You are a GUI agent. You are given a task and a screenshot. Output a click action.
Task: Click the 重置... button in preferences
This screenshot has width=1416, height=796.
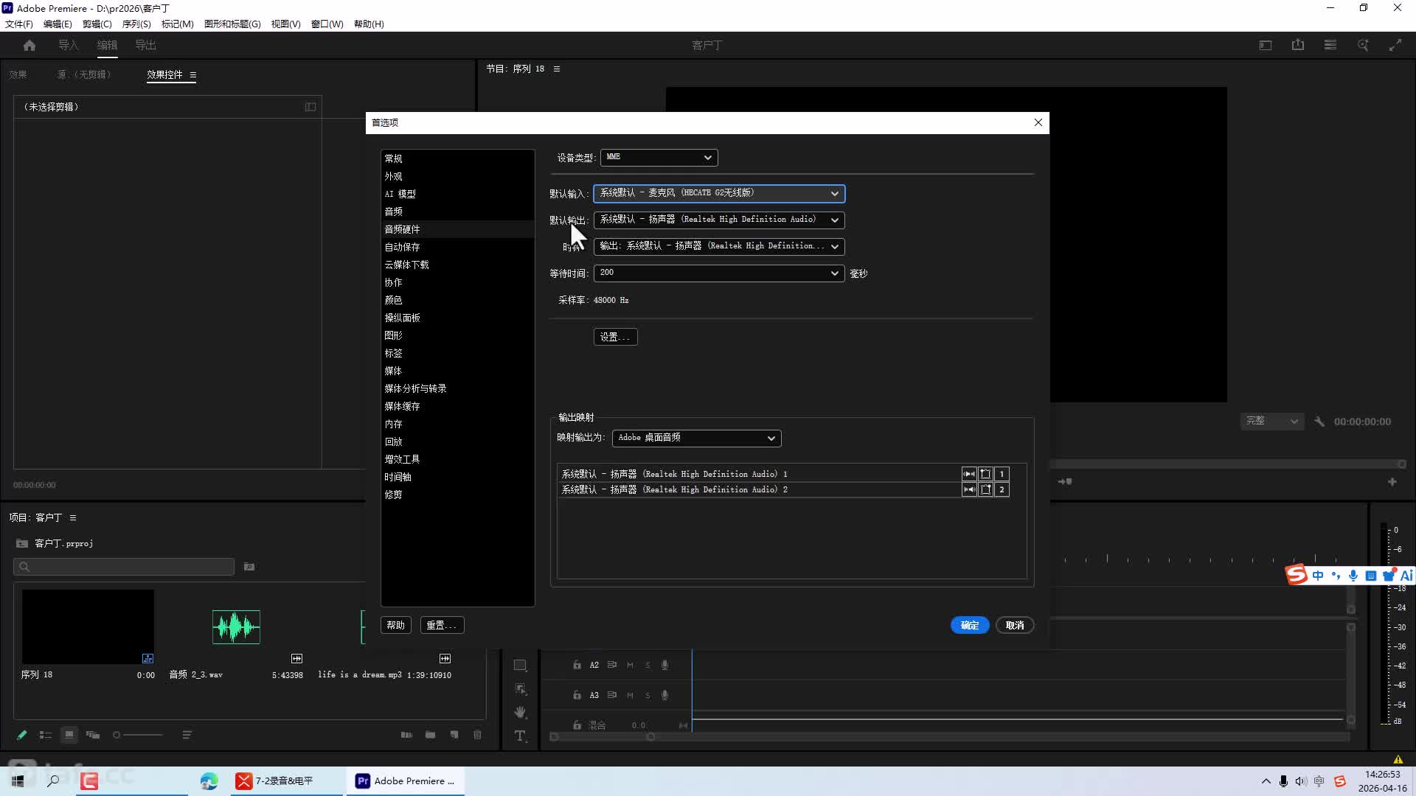442,625
